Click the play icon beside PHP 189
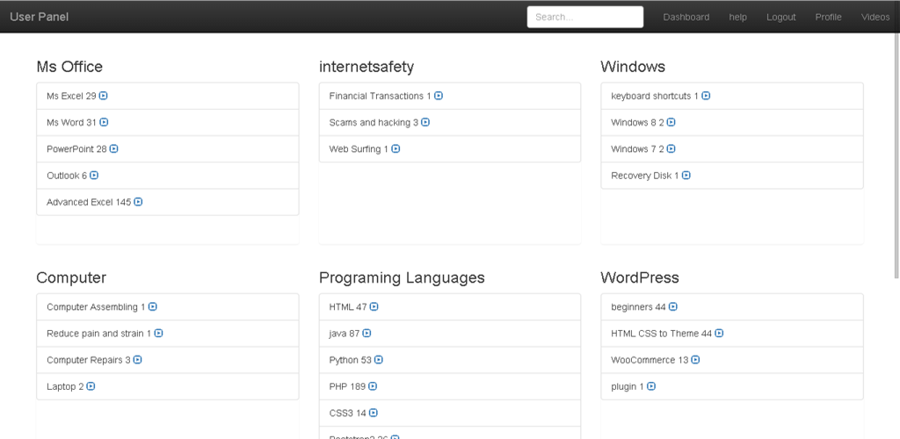 (x=373, y=386)
